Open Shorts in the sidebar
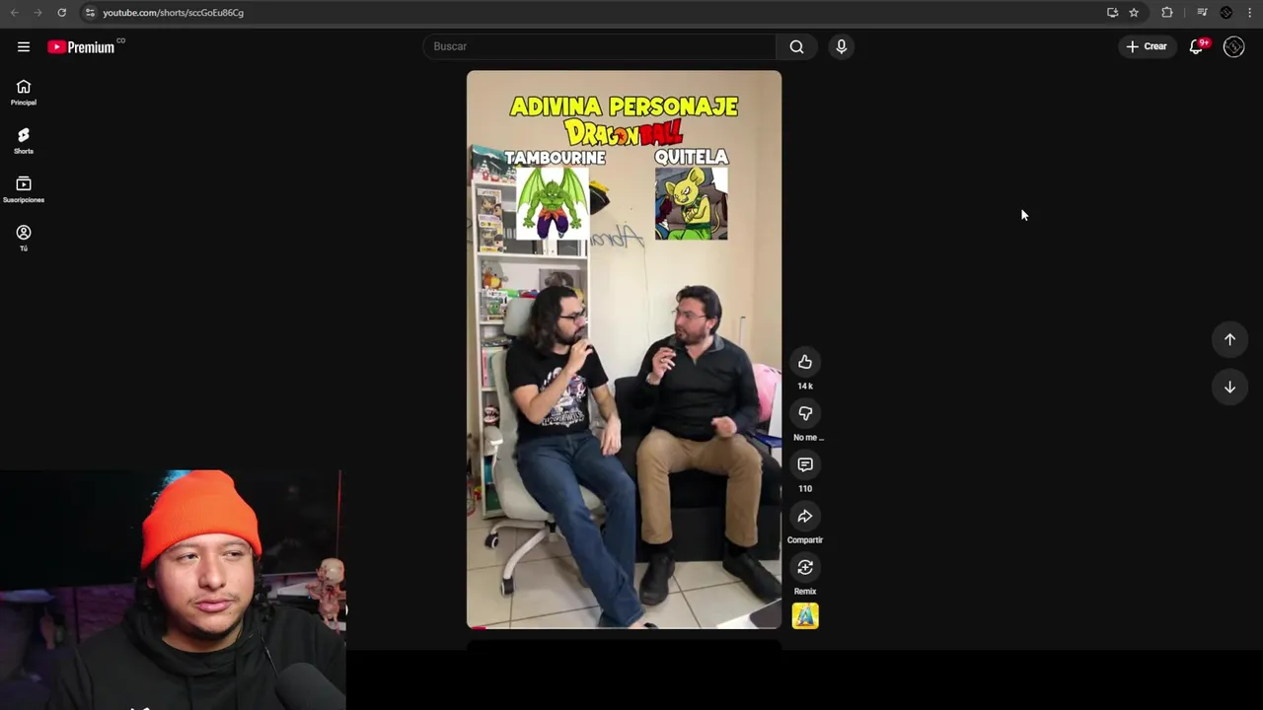The image size is (1263, 710). 24,140
